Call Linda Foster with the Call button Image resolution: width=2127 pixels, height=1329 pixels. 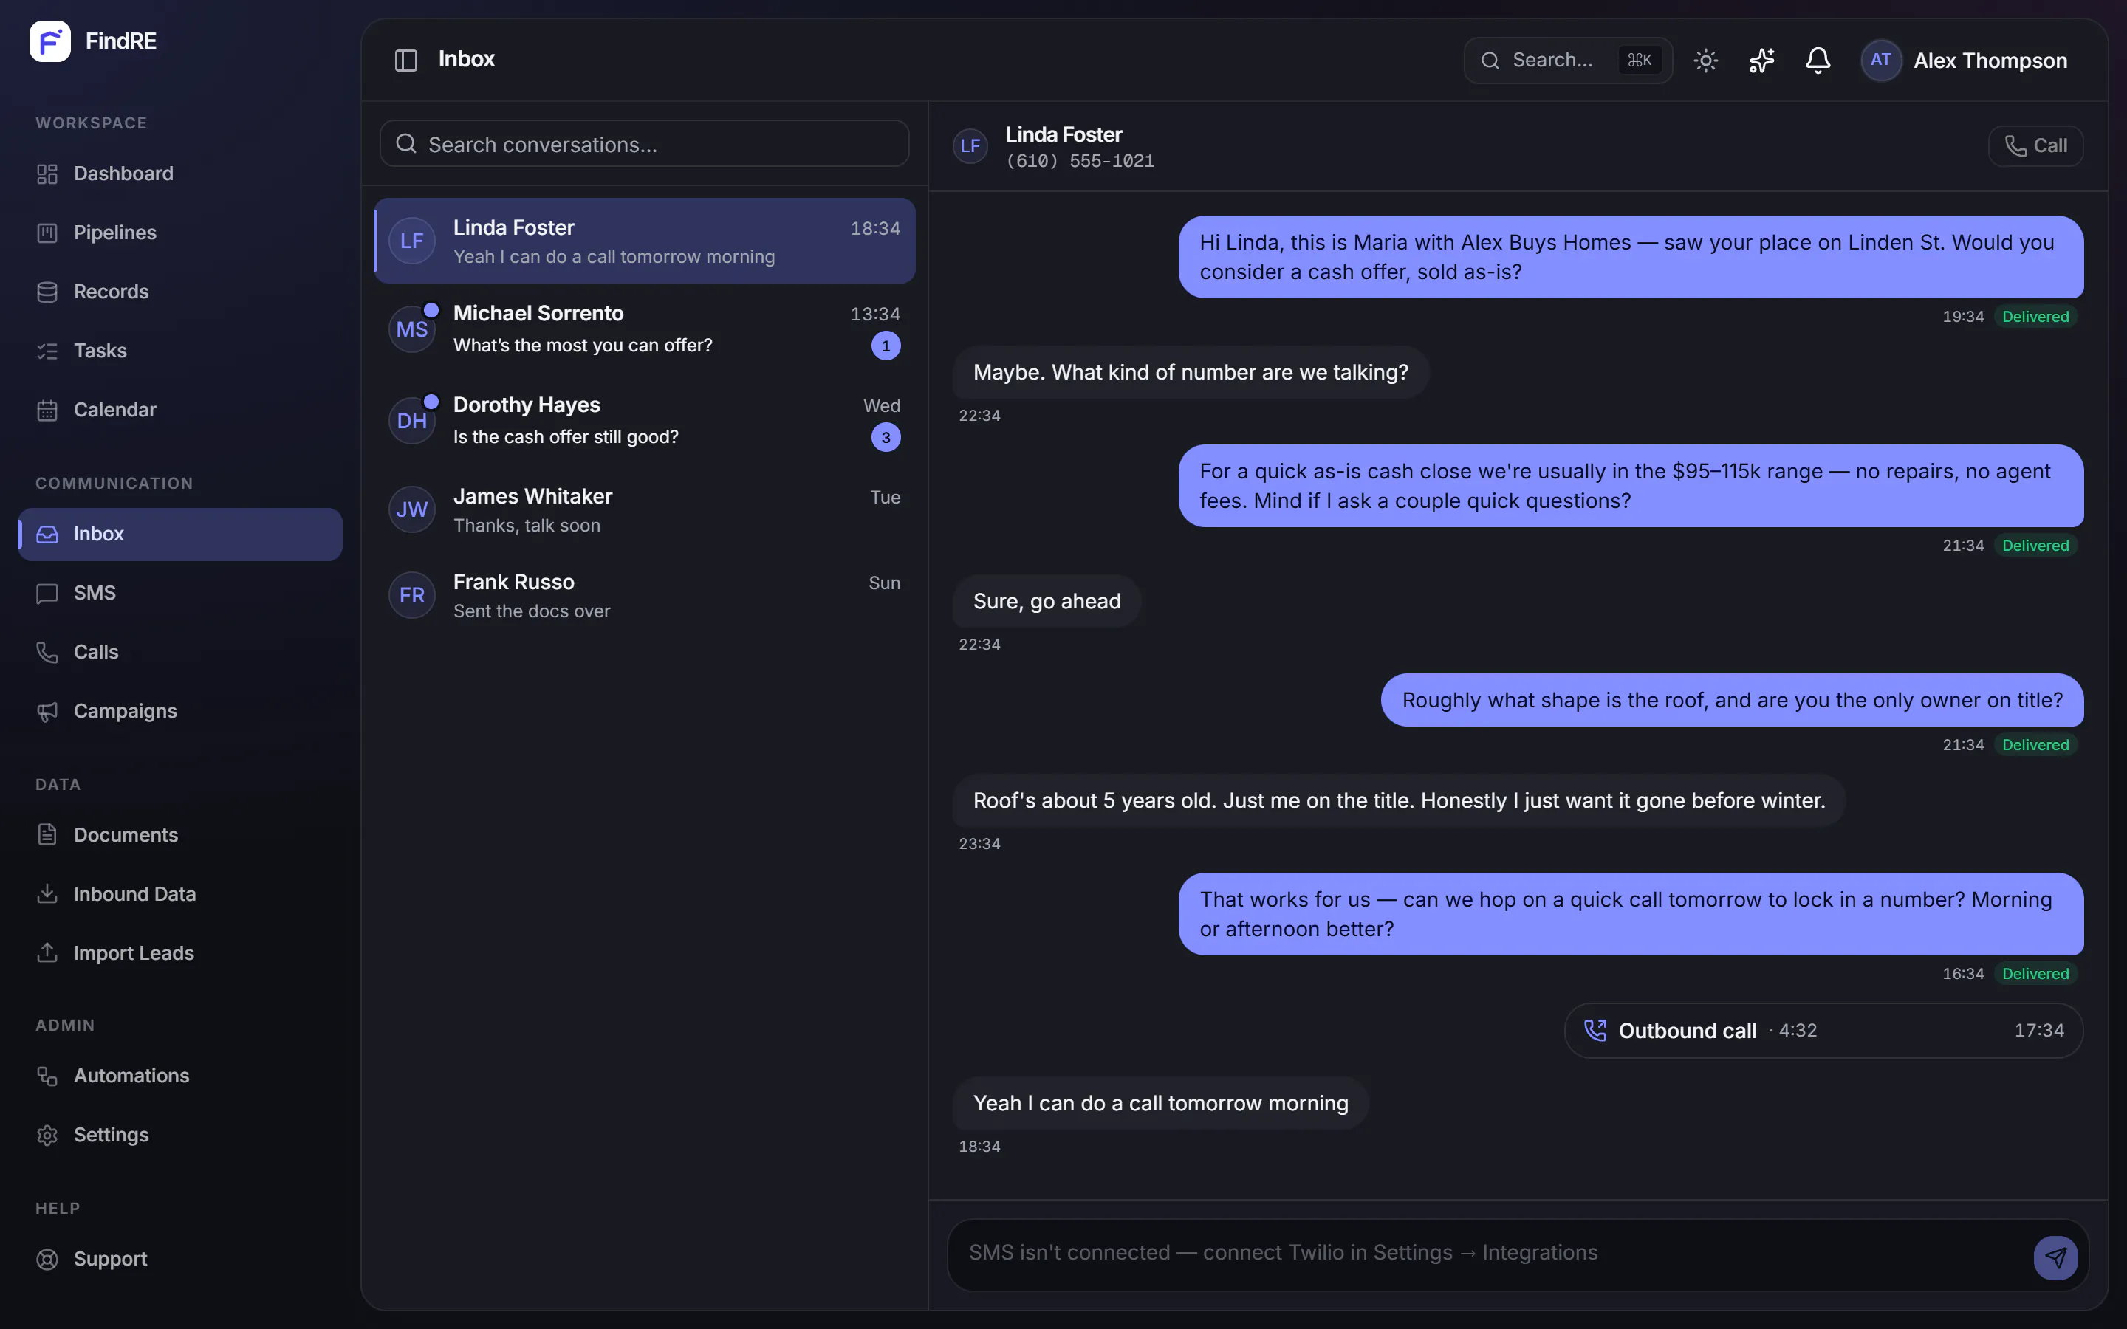click(2035, 146)
